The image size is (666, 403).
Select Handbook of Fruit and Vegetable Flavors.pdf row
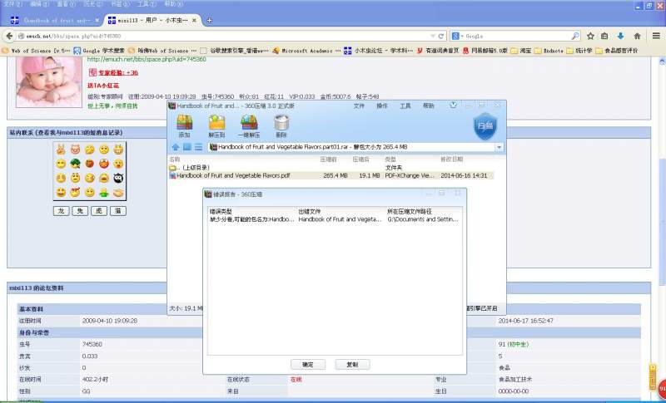(331, 175)
